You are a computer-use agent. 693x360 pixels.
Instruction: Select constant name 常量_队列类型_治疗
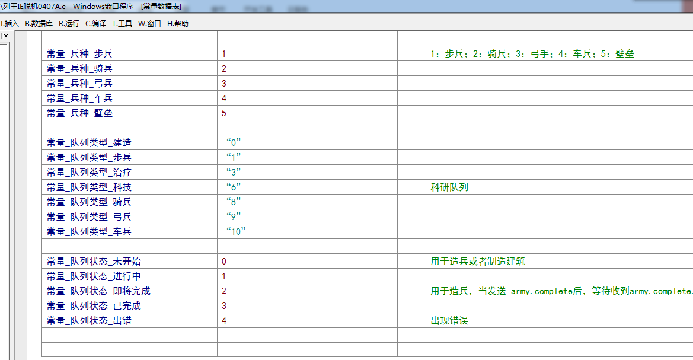click(x=89, y=173)
